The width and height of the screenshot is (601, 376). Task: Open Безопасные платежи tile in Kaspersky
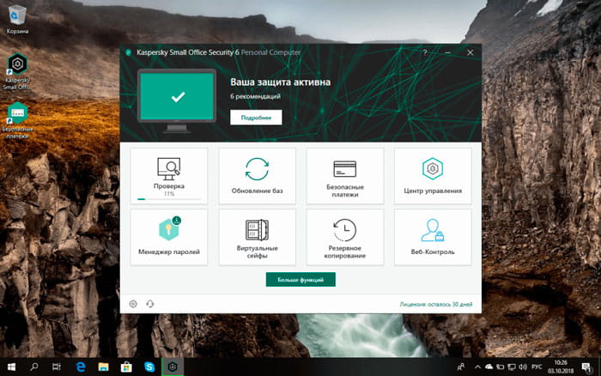[x=345, y=176]
